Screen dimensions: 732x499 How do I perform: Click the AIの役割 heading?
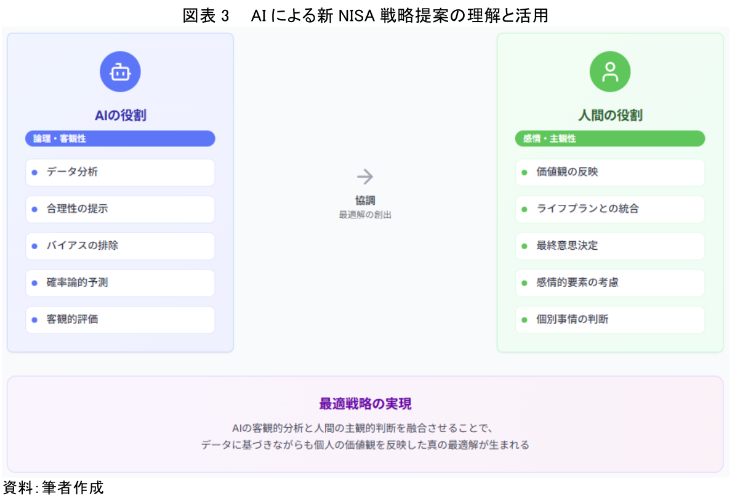[120, 115]
